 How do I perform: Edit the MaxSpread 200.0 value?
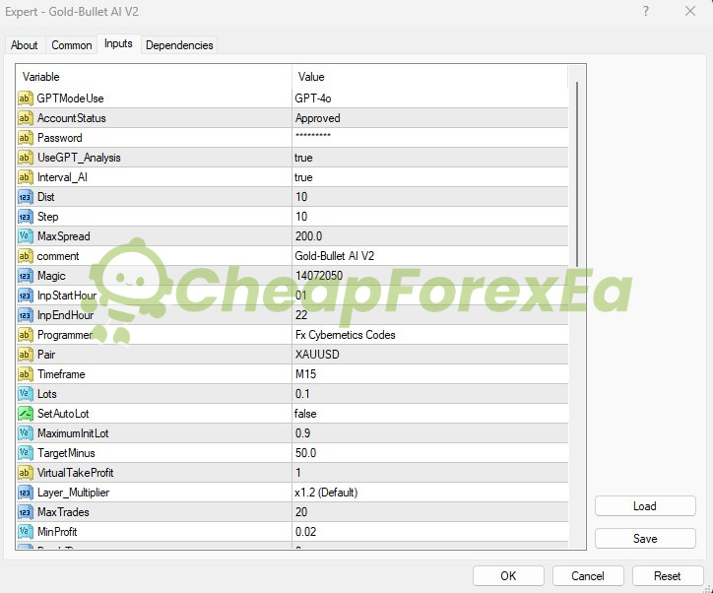pyautogui.click(x=430, y=236)
